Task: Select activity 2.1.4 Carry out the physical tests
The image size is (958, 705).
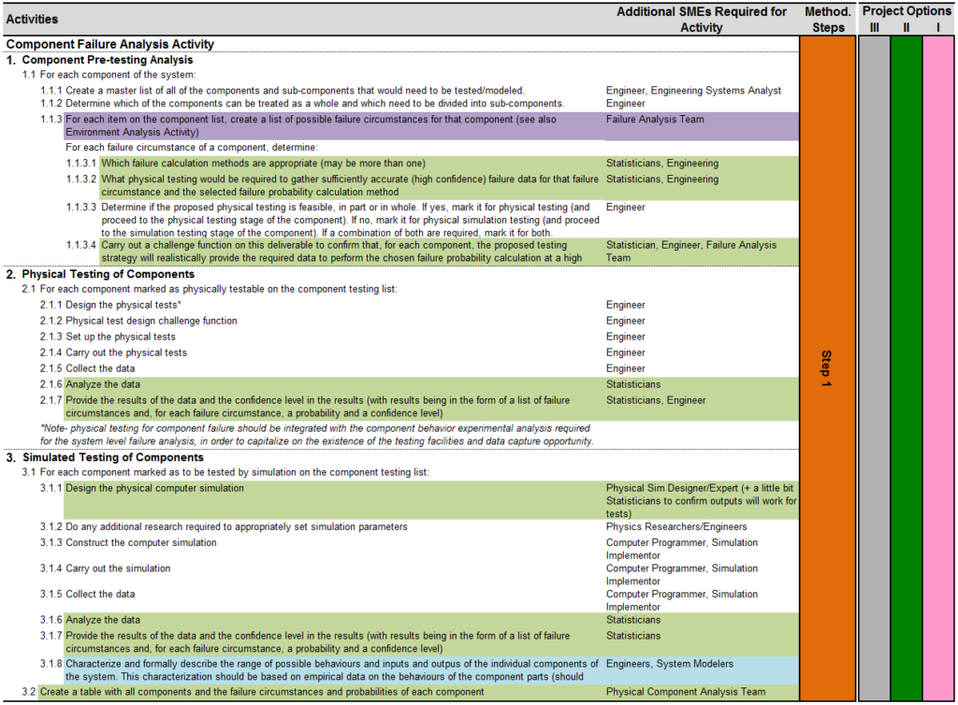Action: tap(125, 352)
